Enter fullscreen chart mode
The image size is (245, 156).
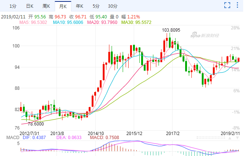227,5
